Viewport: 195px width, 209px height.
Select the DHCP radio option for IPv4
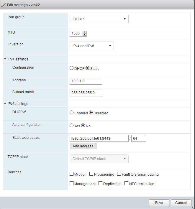coord(72,68)
